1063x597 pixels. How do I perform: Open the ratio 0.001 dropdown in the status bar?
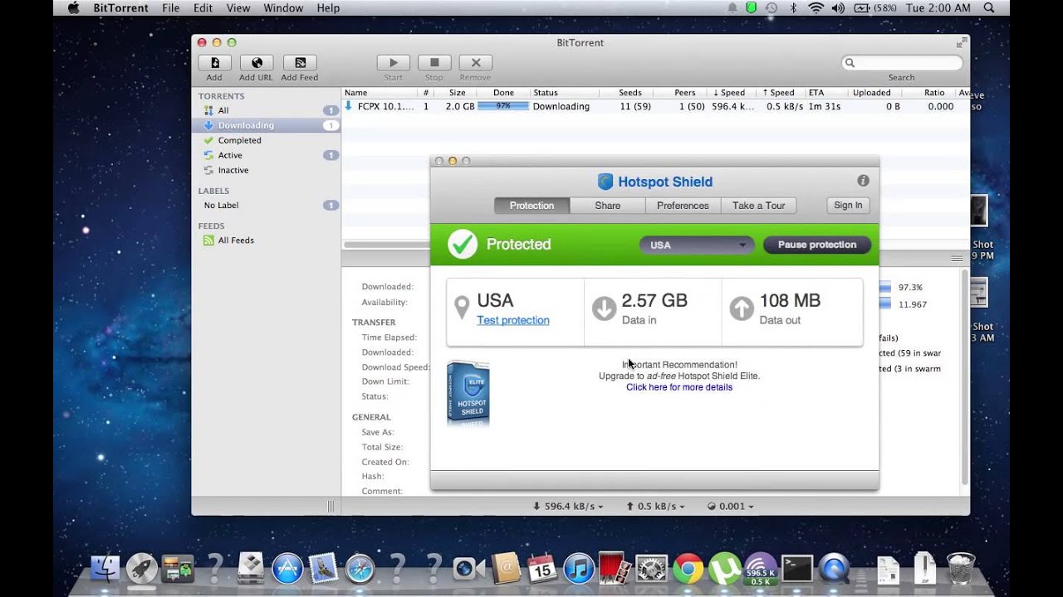(x=731, y=506)
